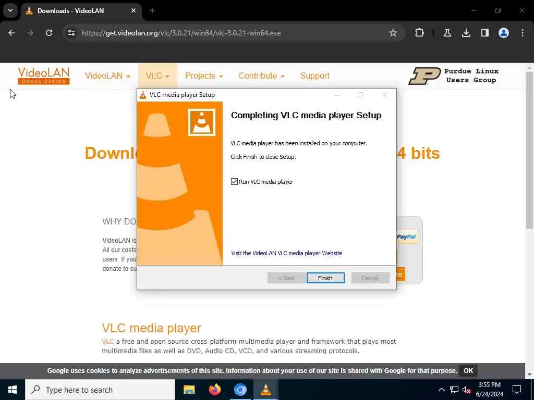534x400 pixels.
Task: Open Chrome Labs flask icon
Action: (447, 33)
